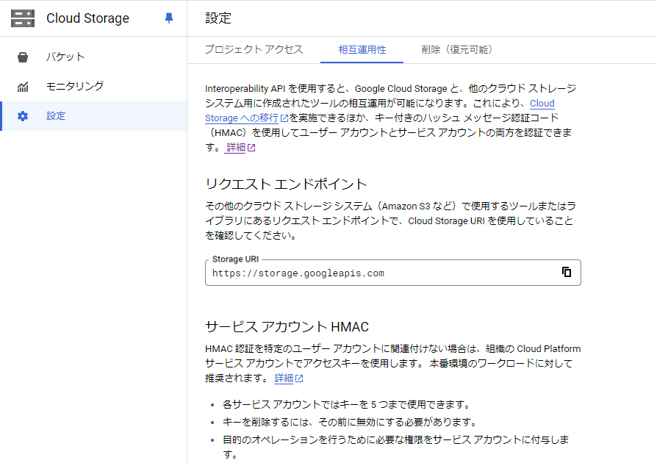Unpin Cloud Storage with the pin icon
The height and width of the screenshot is (463, 657).
[x=169, y=18]
